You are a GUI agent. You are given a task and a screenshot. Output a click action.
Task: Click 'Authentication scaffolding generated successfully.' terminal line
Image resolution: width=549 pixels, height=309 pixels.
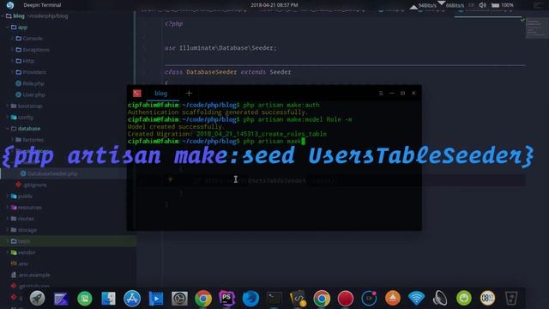pyautogui.click(x=217, y=112)
